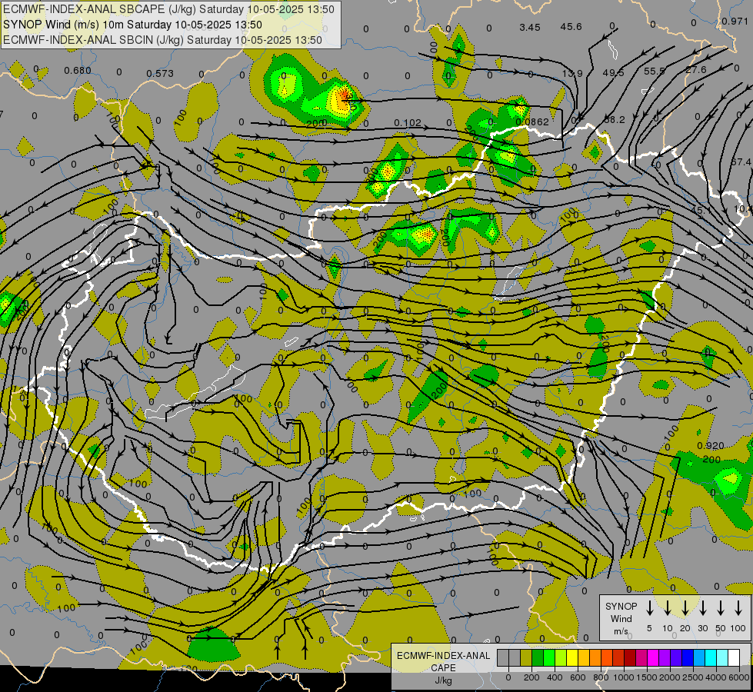The width and height of the screenshot is (753, 692).
Task: Click the SBCAPE title line at top
Action: click(168, 9)
